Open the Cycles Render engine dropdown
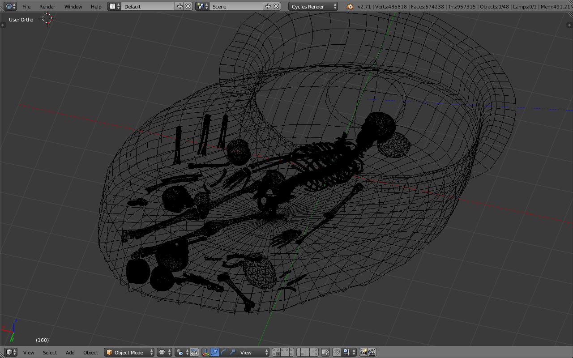Image resolution: width=573 pixels, height=358 pixels. (313, 6)
